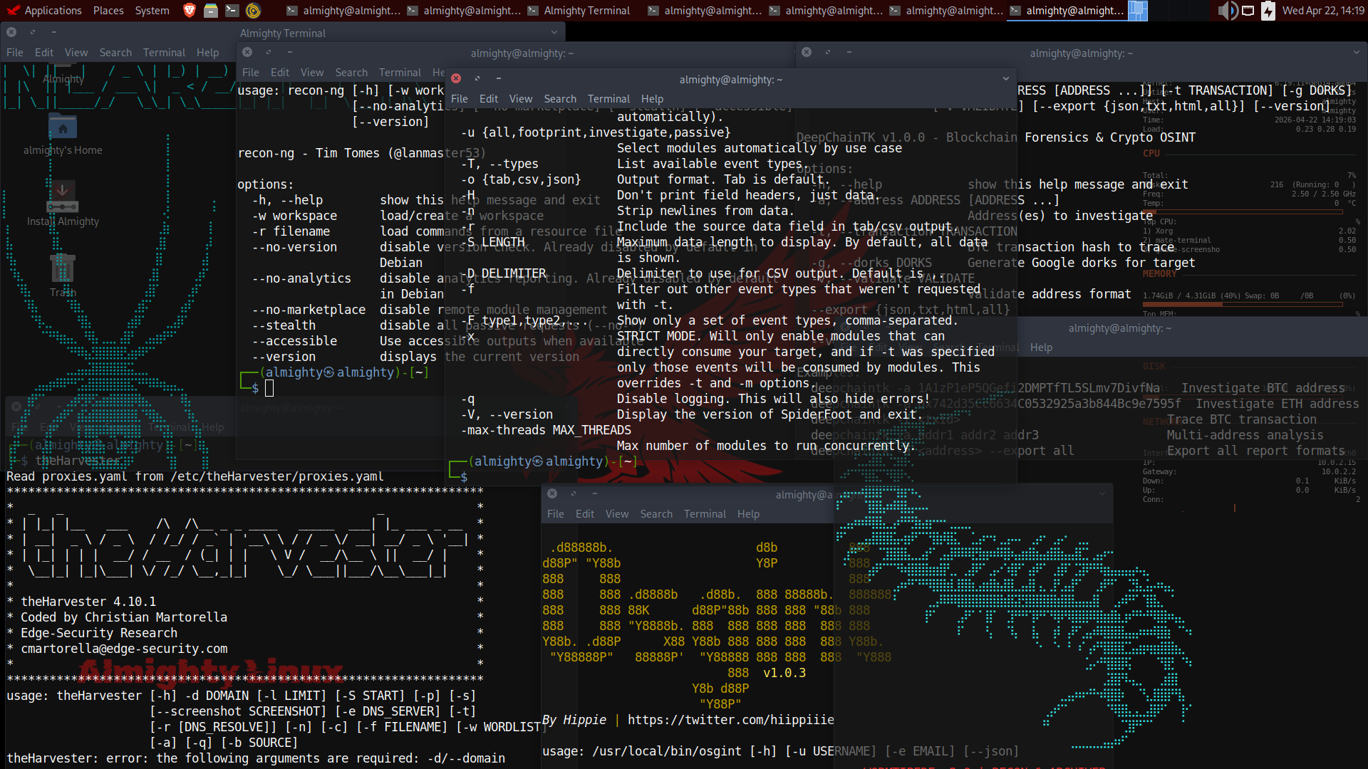Open the yellow spiral launcher icon
Image resolution: width=1368 pixels, height=769 pixels.
pos(253,11)
